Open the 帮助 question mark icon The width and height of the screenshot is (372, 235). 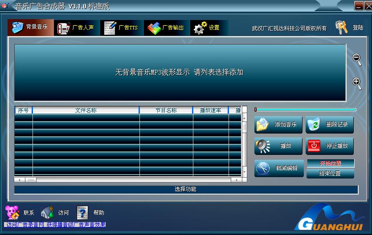(82, 213)
